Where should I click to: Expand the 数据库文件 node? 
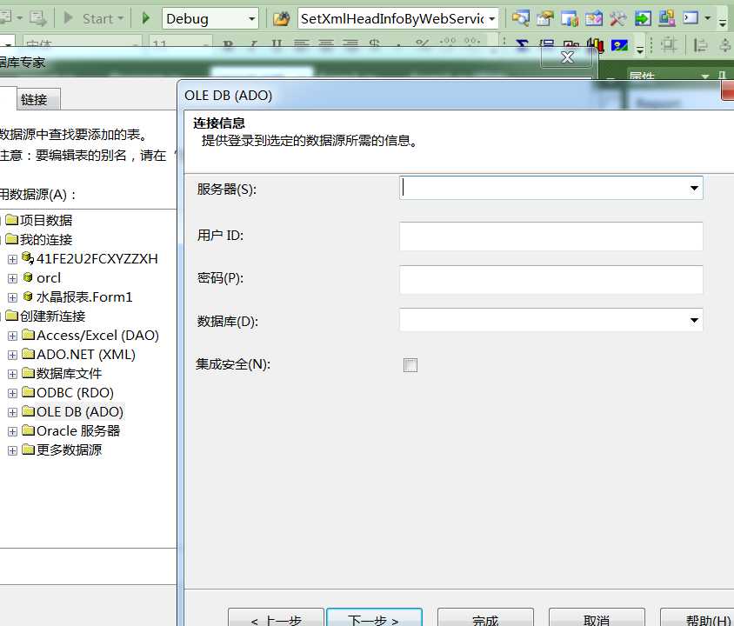[13, 374]
